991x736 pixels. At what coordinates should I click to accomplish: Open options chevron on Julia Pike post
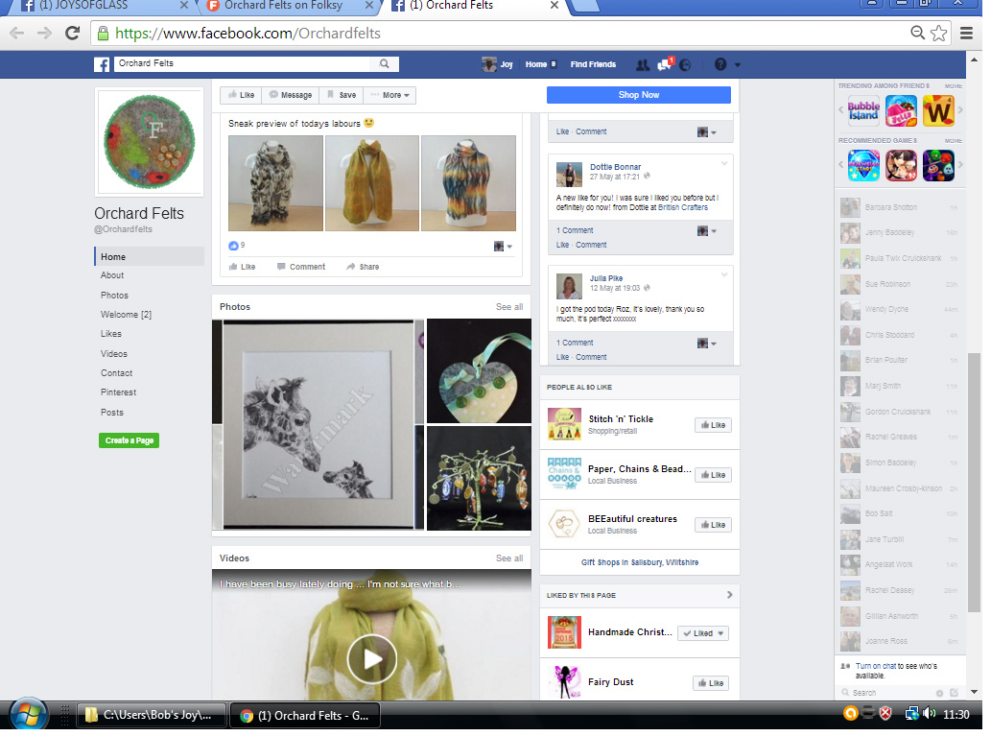724,275
